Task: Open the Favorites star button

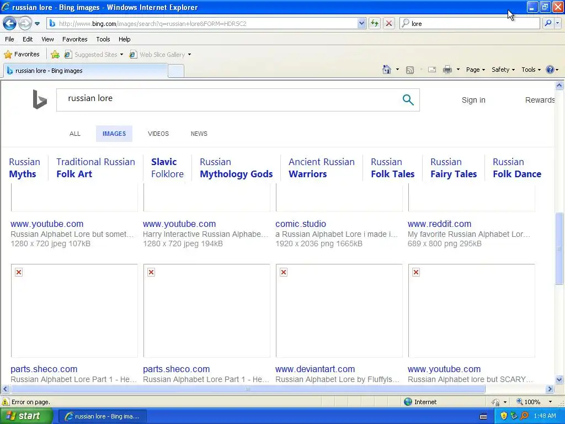Action: click(x=22, y=55)
